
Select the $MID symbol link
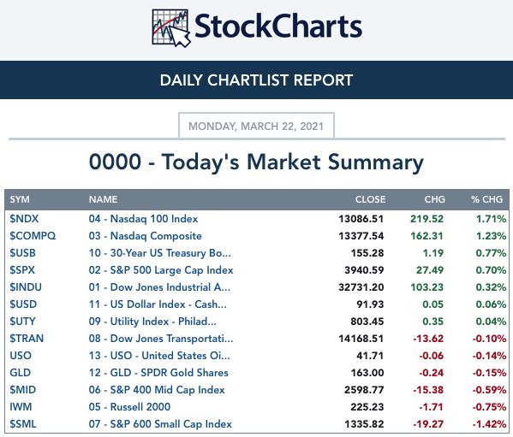(x=22, y=390)
